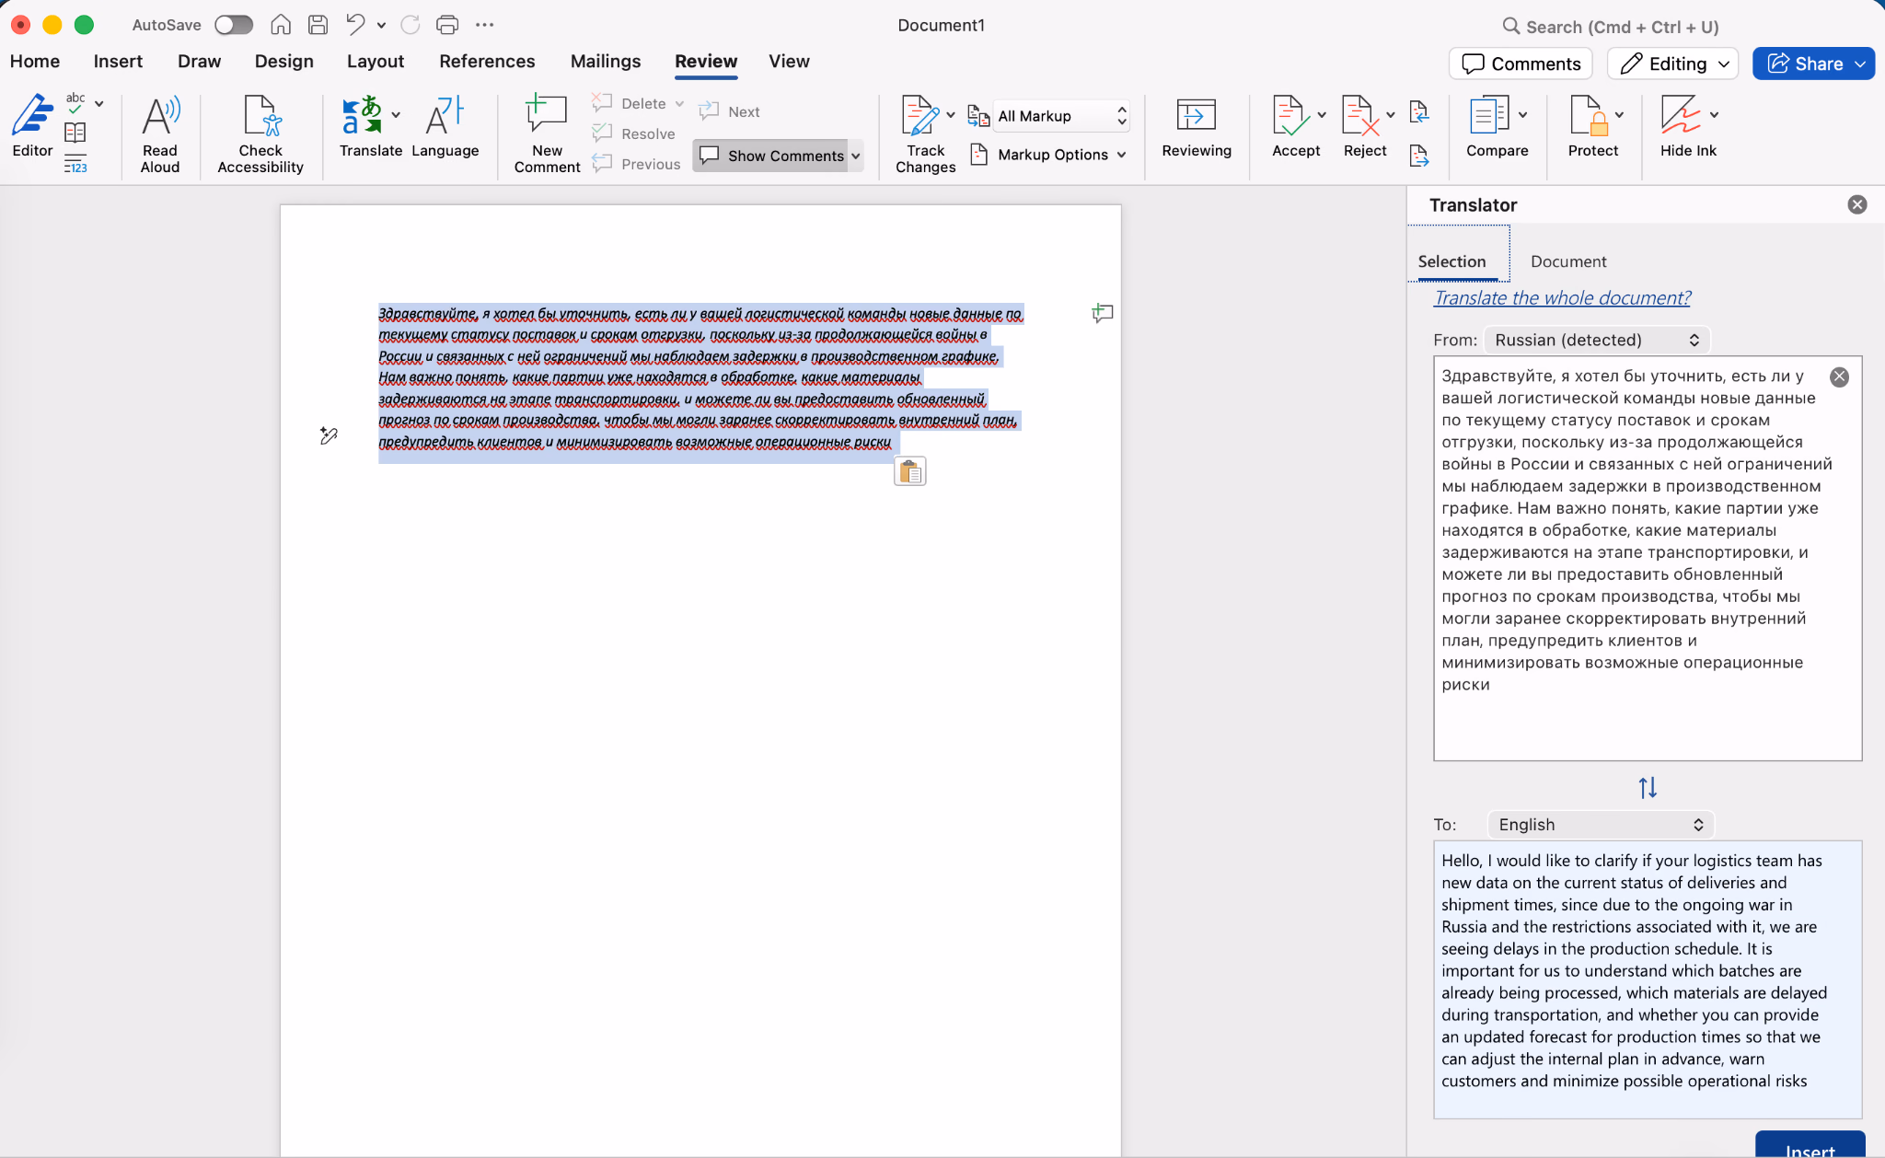Click the Search field in title bar

pos(1611,27)
